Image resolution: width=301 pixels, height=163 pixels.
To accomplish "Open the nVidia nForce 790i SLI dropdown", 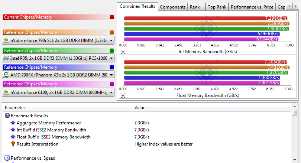I will click(x=58, y=40).
